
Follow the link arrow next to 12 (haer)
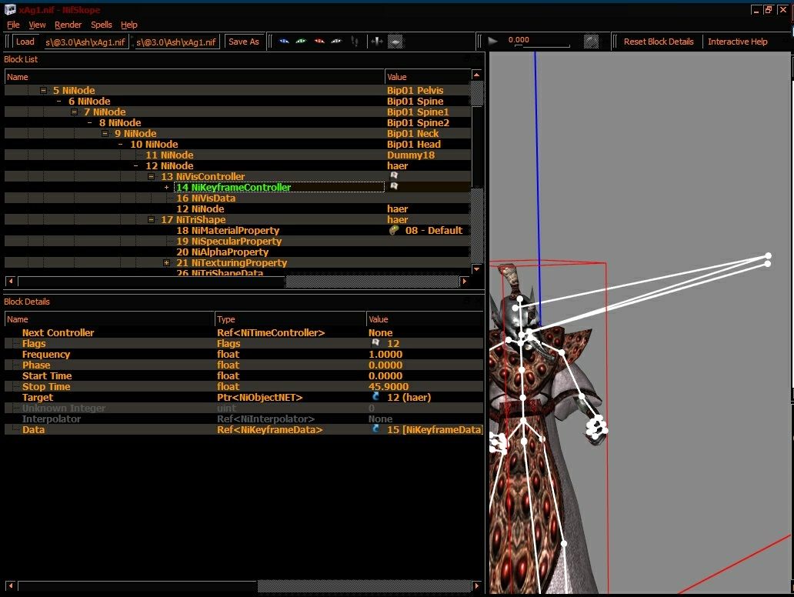coord(375,396)
